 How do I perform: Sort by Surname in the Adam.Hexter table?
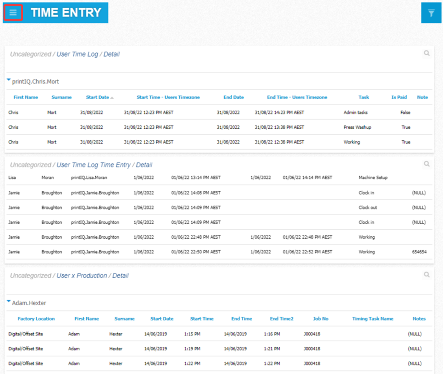(x=124, y=319)
